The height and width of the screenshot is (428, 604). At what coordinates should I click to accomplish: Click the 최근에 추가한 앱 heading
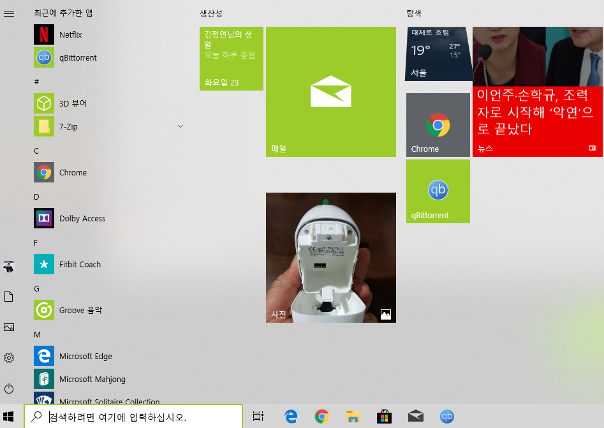pyautogui.click(x=63, y=13)
